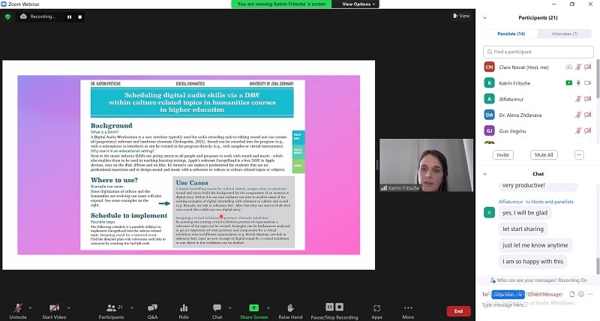600x321 pixels.
Task: Toggle Start Video camera button
Action: point(53,310)
